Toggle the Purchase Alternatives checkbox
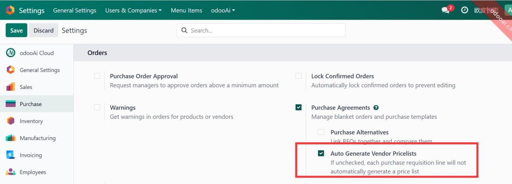This screenshot has height=184, width=512. pos(321,132)
